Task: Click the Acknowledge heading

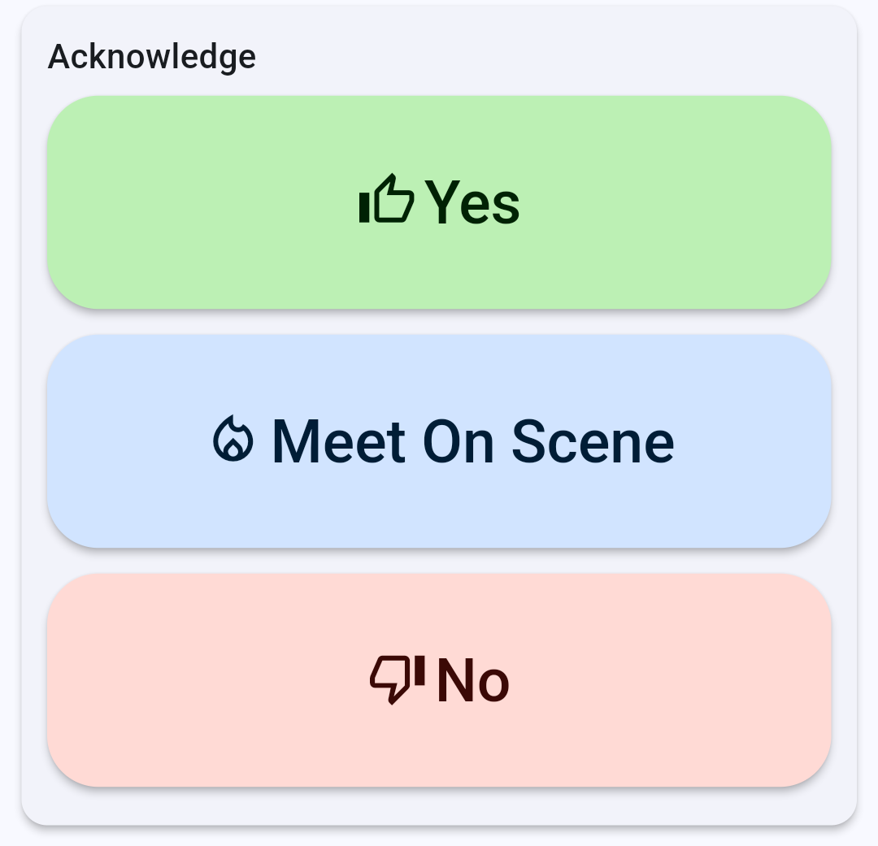Action: point(152,57)
